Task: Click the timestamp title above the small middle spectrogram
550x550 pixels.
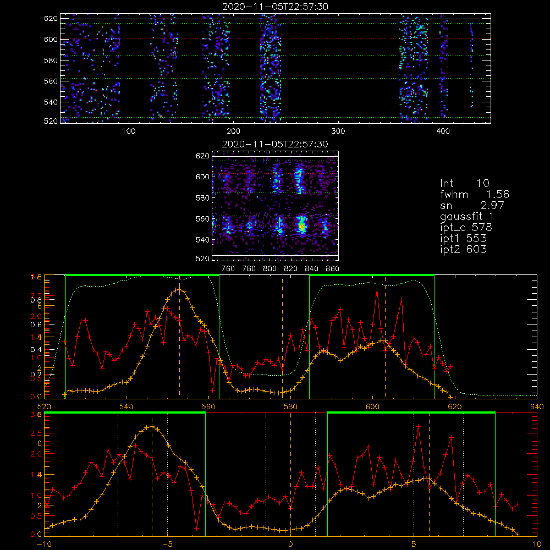Action: tap(275, 144)
